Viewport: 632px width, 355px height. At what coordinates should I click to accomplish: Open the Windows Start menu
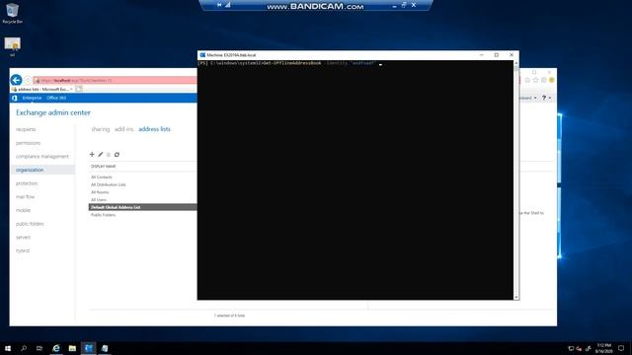point(8,348)
